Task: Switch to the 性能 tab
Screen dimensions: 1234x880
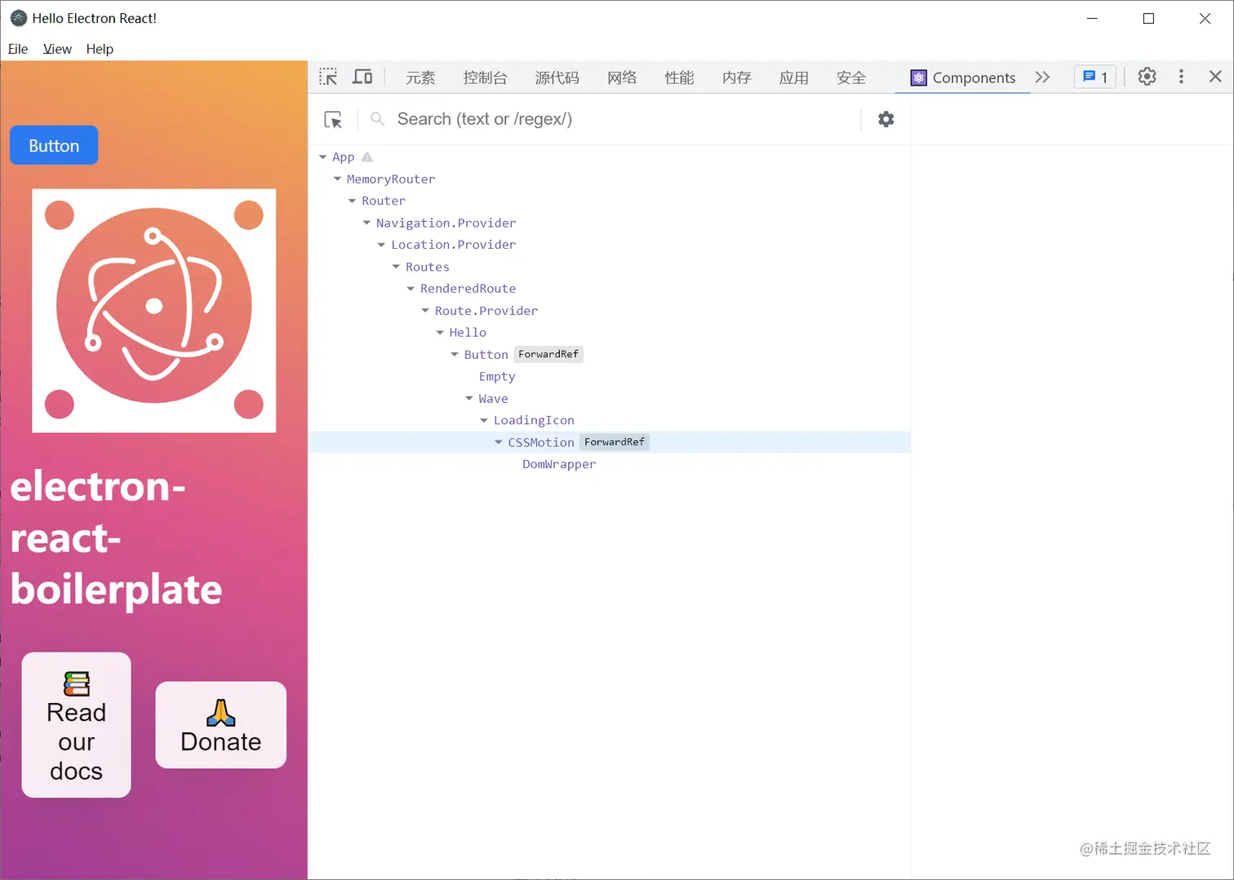Action: (679, 77)
